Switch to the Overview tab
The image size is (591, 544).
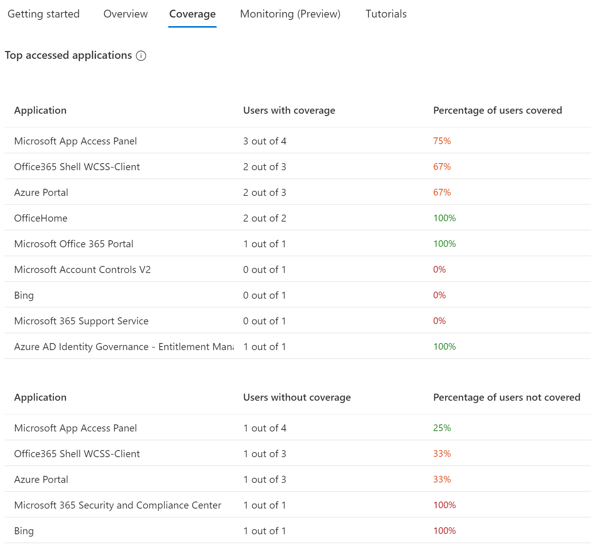coord(125,14)
